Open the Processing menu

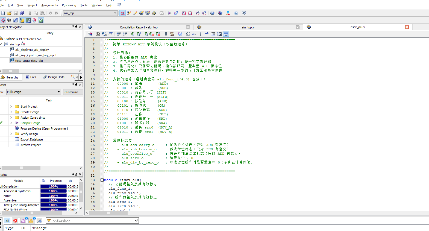click(x=69, y=5)
